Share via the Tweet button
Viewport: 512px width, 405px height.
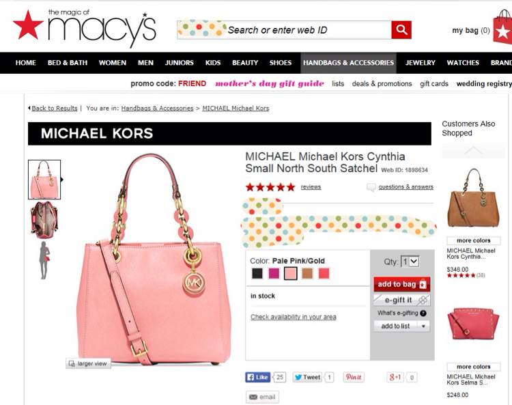[307, 377]
